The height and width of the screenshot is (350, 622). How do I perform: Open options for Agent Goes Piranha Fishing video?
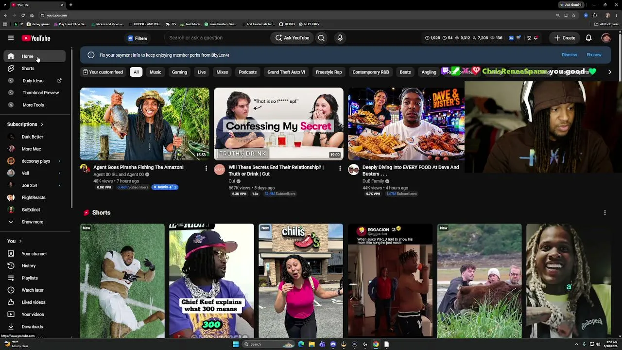(x=206, y=168)
